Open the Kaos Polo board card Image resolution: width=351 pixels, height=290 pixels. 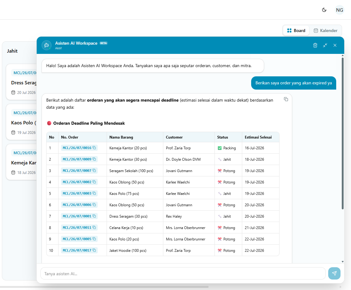point(22,122)
